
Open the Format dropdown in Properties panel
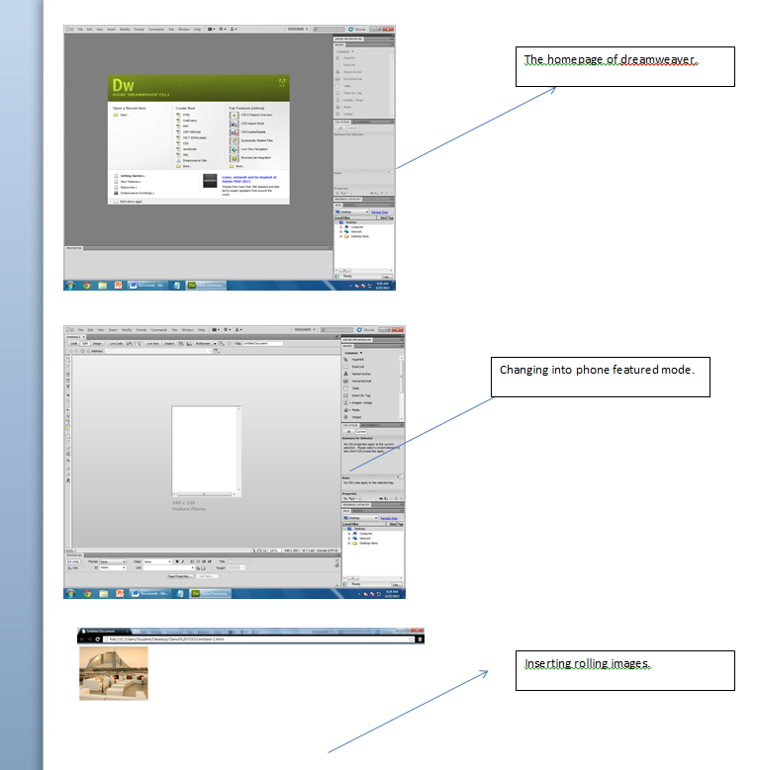[113, 561]
